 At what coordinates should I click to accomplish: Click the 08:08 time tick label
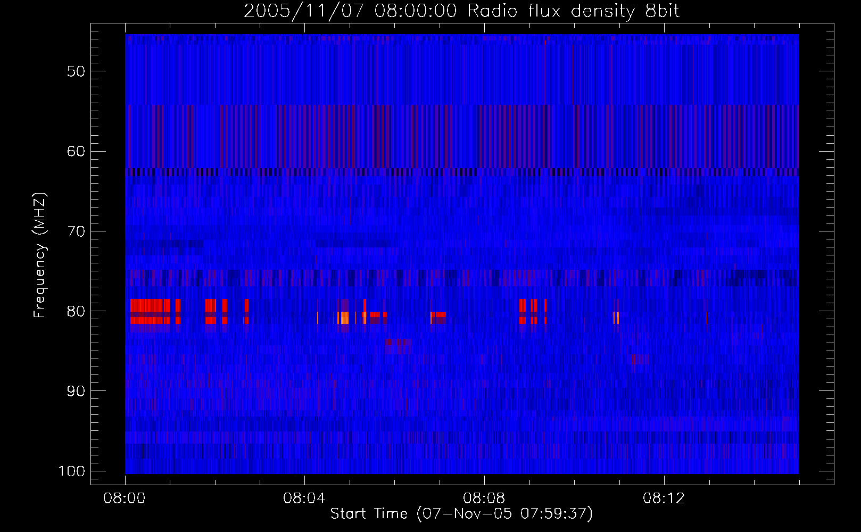pyautogui.click(x=484, y=498)
